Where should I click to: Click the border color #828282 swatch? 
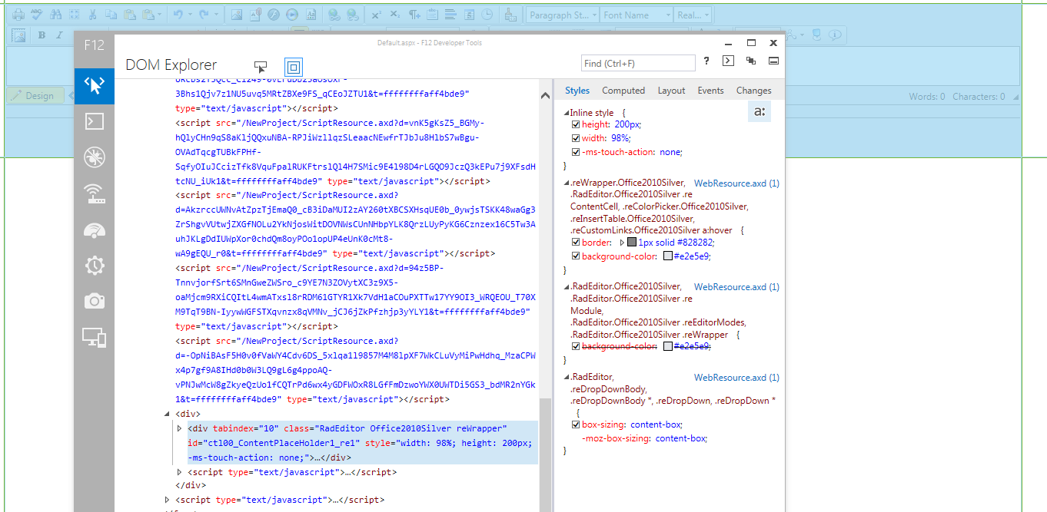pos(633,243)
